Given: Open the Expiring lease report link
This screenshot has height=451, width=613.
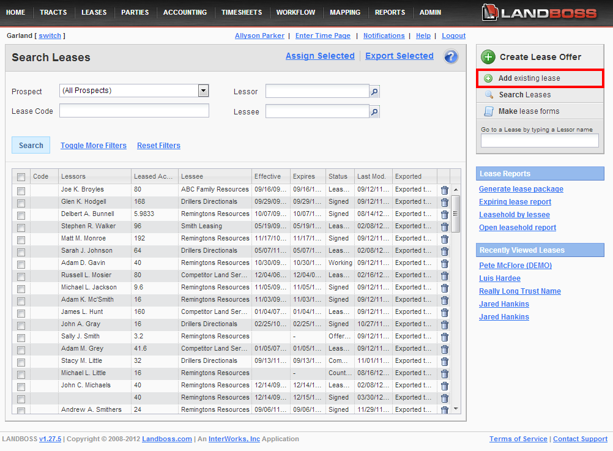Looking at the screenshot, I should tap(515, 202).
